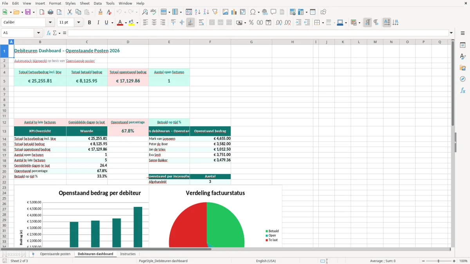This screenshot has height=264, width=470.
Task: Sort descending Z to A
Action: (x=206, y=12)
